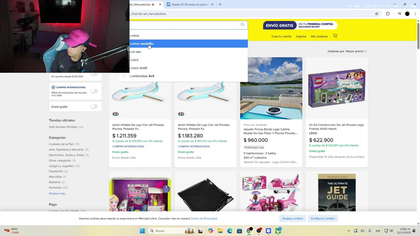Filter by 'Electrónica, Audio y Video' category
The height and width of the screenshot is (236, 420).
pyautogui.click(x=67, y=155)
